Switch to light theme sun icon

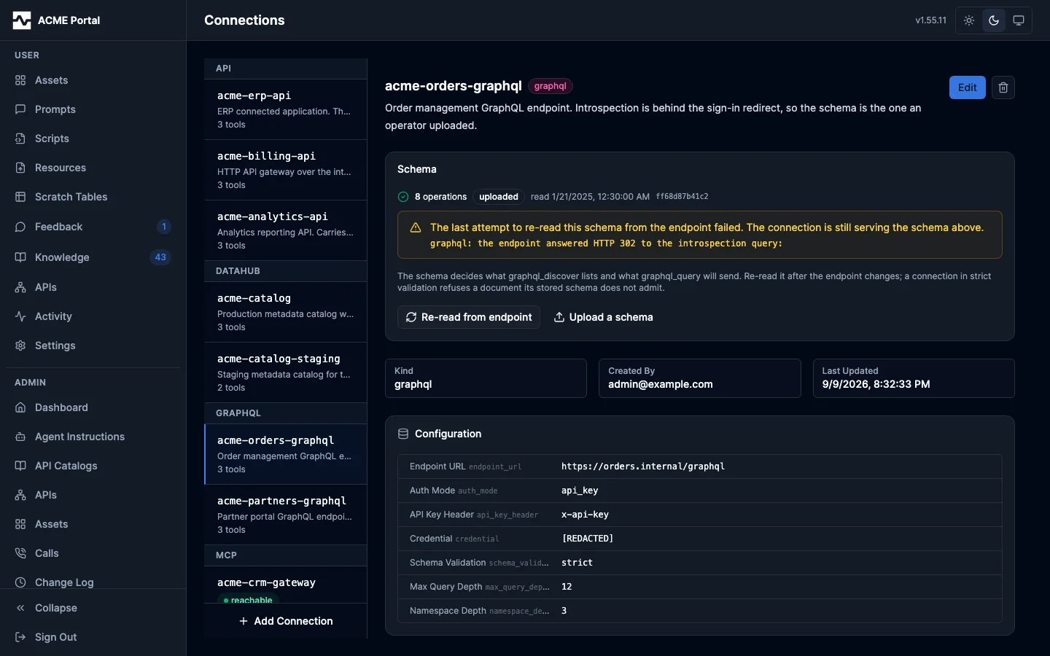coord(969,20)
